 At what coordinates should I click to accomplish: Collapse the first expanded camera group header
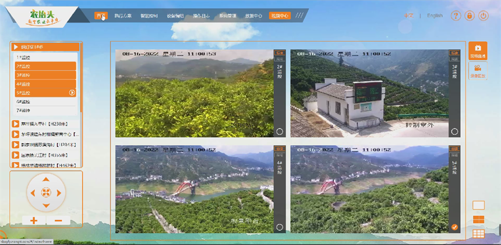tap(45, 46)
